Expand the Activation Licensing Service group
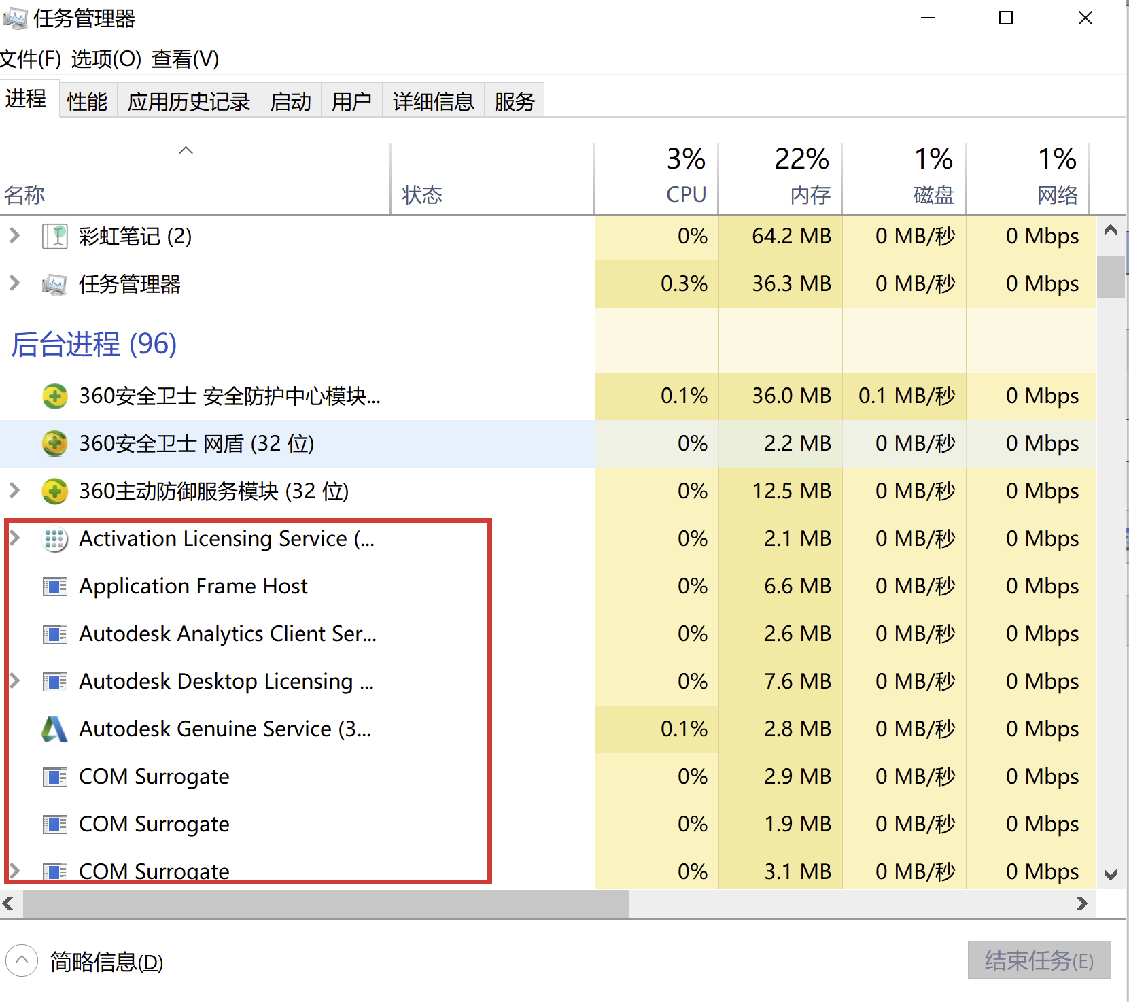This screenshot has height=1002, width=1129. (14, 538)
